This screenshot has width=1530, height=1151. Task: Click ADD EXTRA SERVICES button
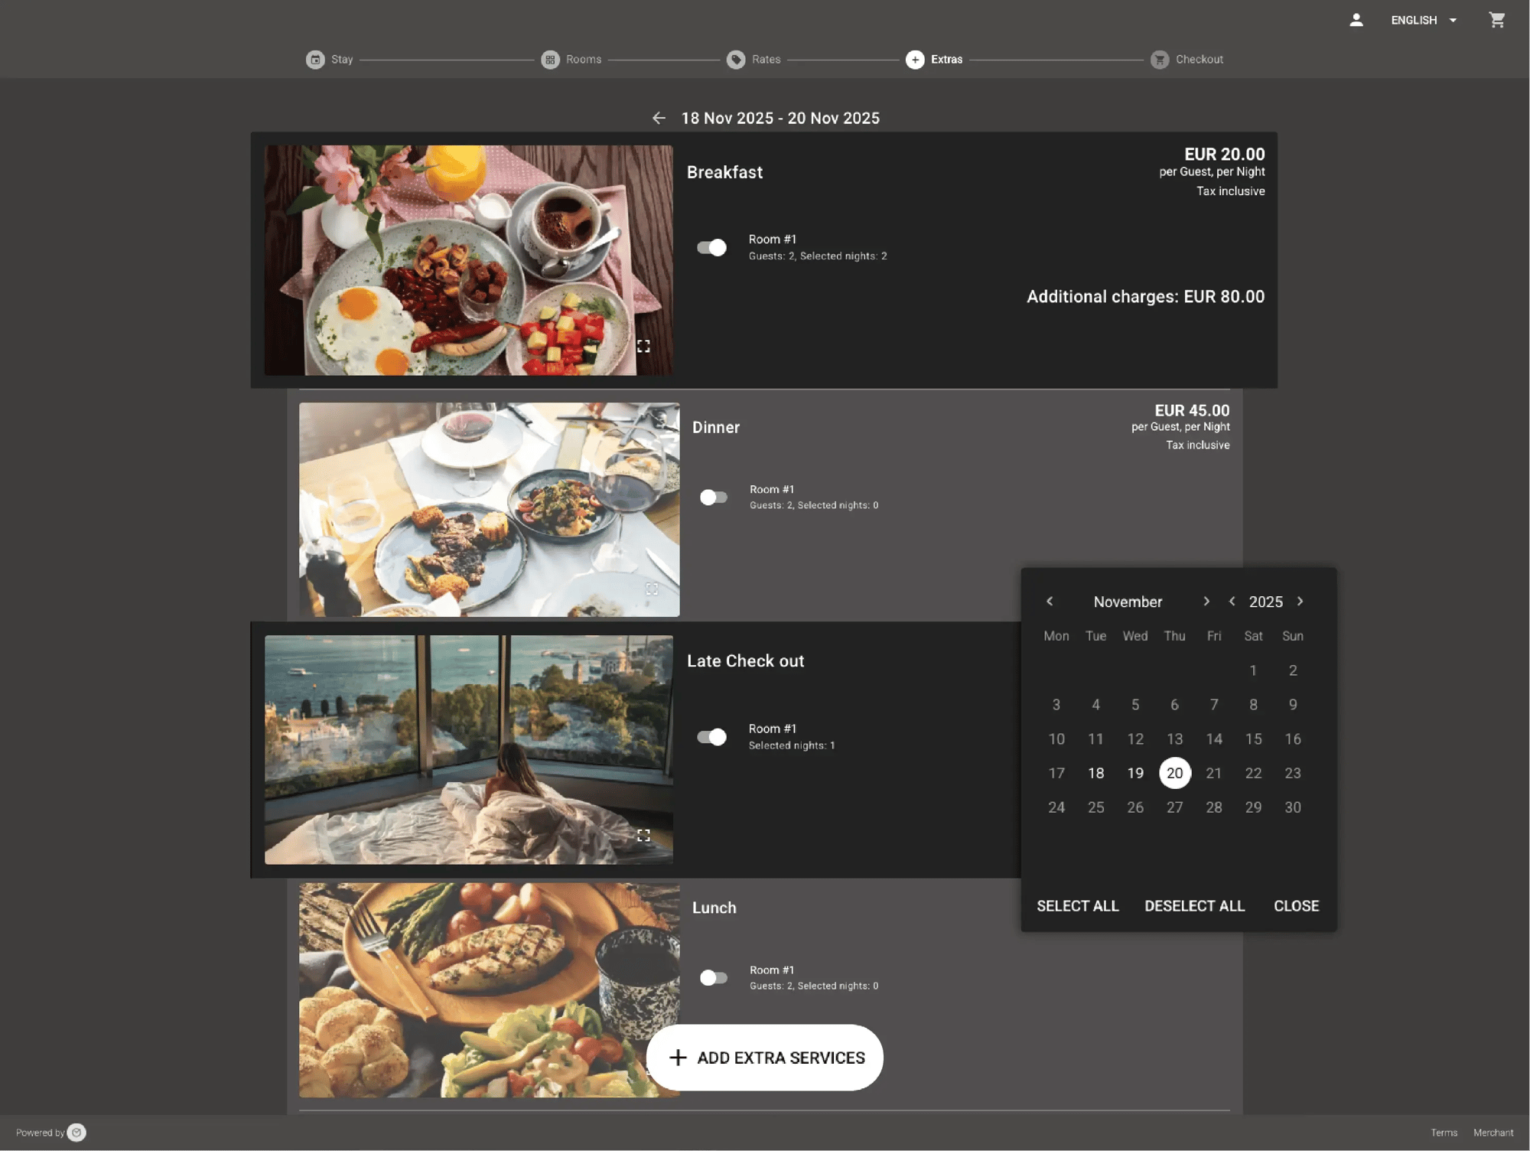(x=765, y=1058)
